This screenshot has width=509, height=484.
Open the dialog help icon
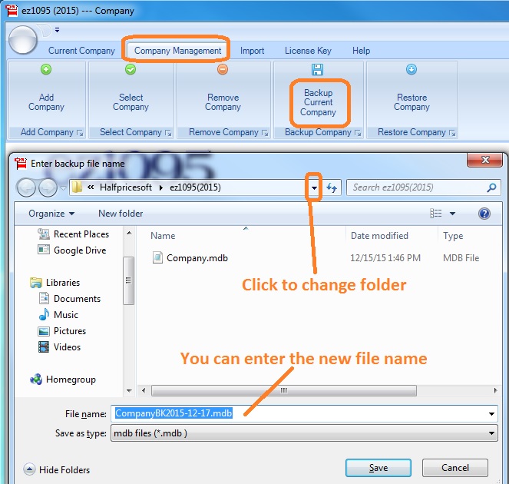[484, 214]
